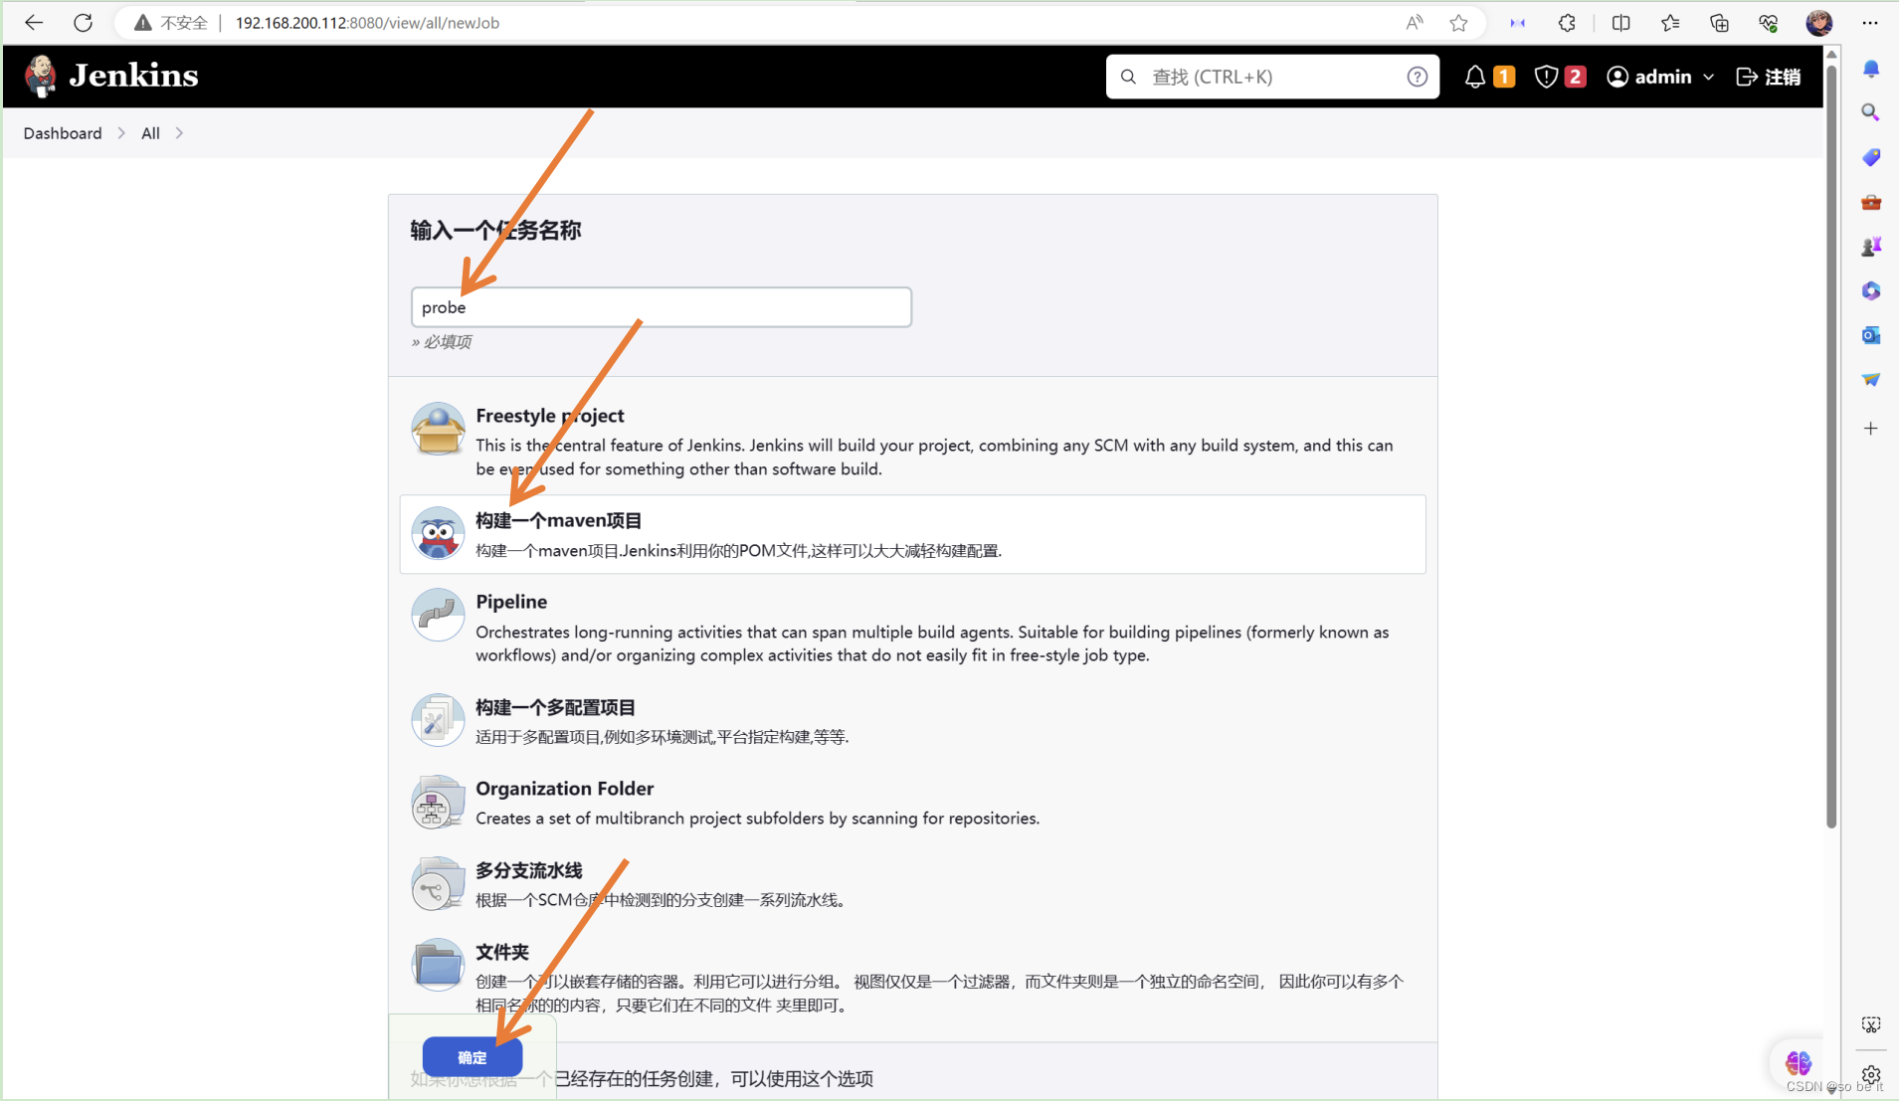Viewport: 1899px width, 1101px height.
Task: Select Organization Folder title
Action: 564,789
